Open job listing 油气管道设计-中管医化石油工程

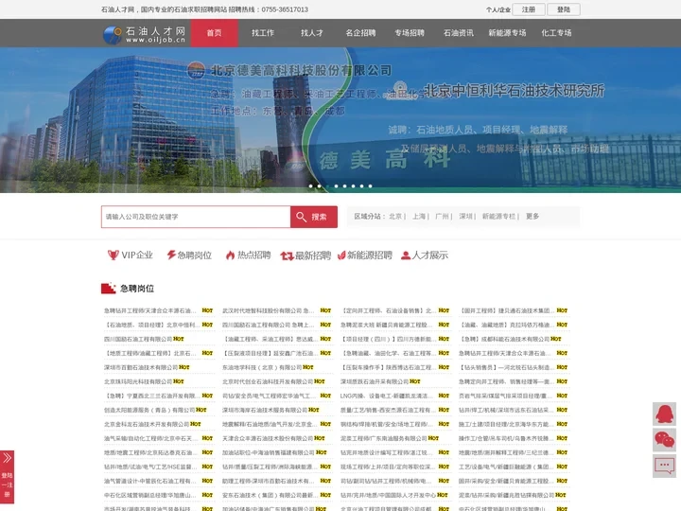[150, 481]
